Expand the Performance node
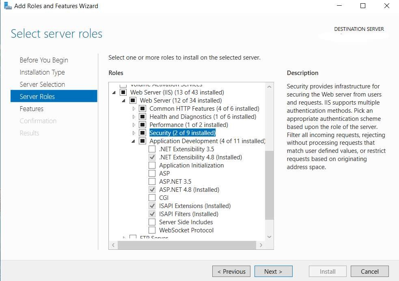This screenshot has width=399, height=281. coord(134,125)
